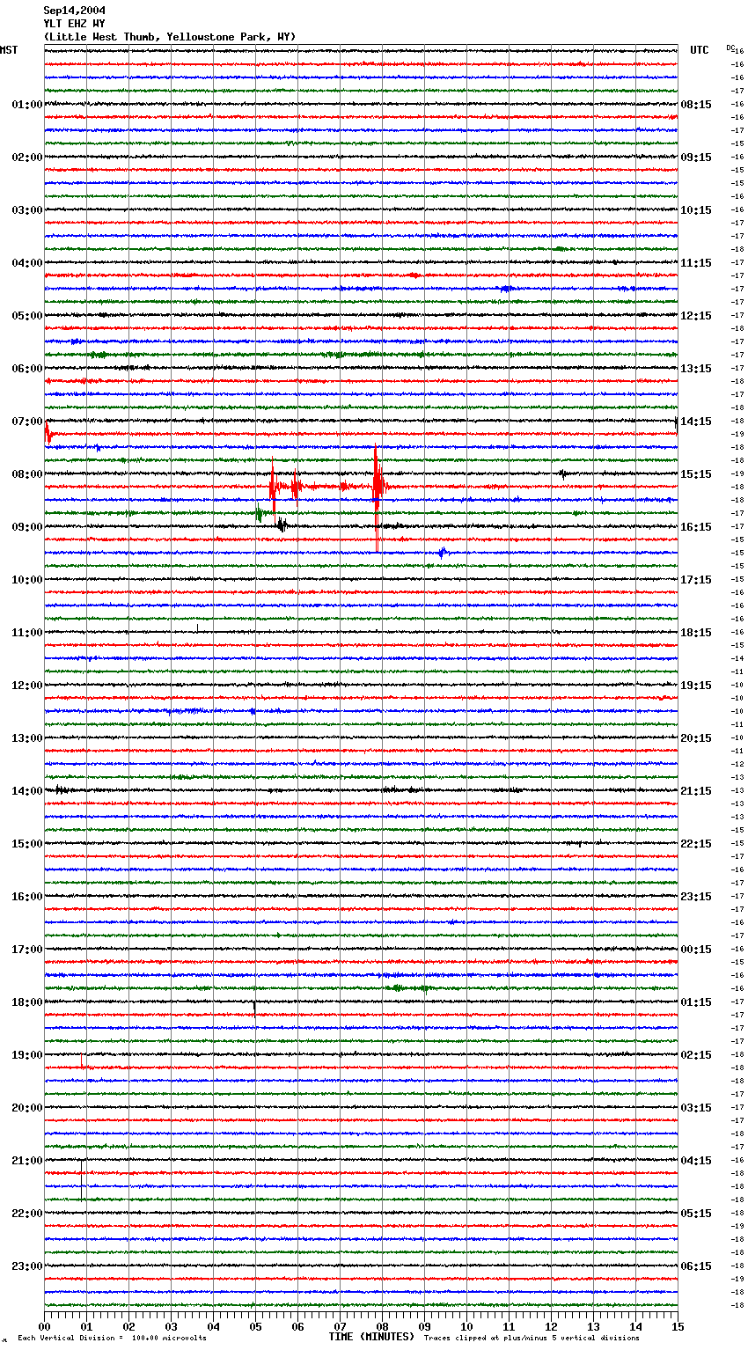Screen dimensions: 748x1350
Task: Click the black spike on the 18:00 trace
Action: [254, 1008]
